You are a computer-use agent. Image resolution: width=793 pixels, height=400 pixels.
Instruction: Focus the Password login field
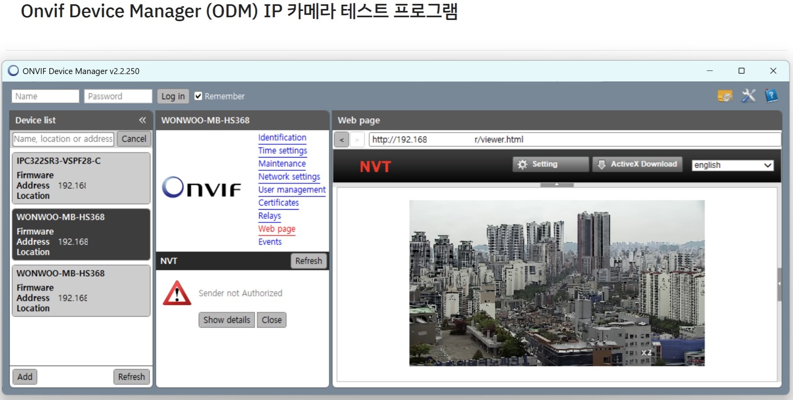tap(118, 96)
